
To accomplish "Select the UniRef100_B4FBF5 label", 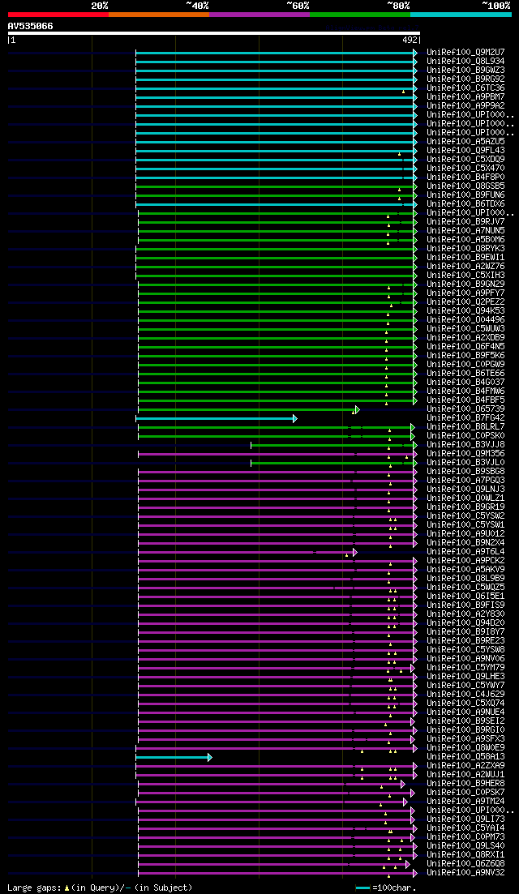I will tap(465, 400).
